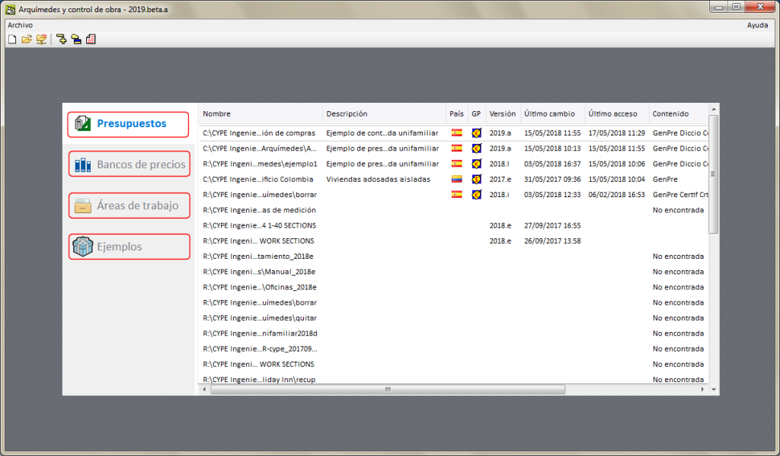This screenshot has height=456, width=780.
Task: Click the scroll down arrow of the list
Action: (713, 389)
